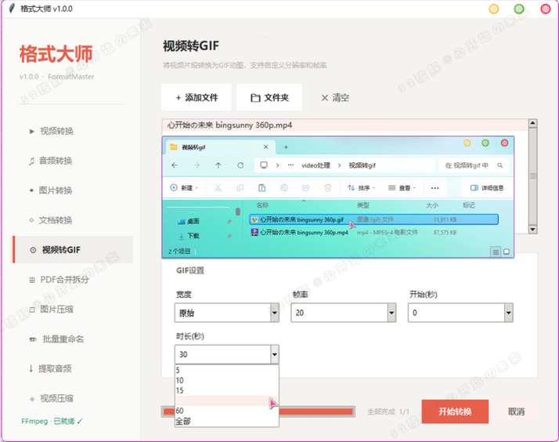Click the share icon in Explorer toolbar

point(305,187)
